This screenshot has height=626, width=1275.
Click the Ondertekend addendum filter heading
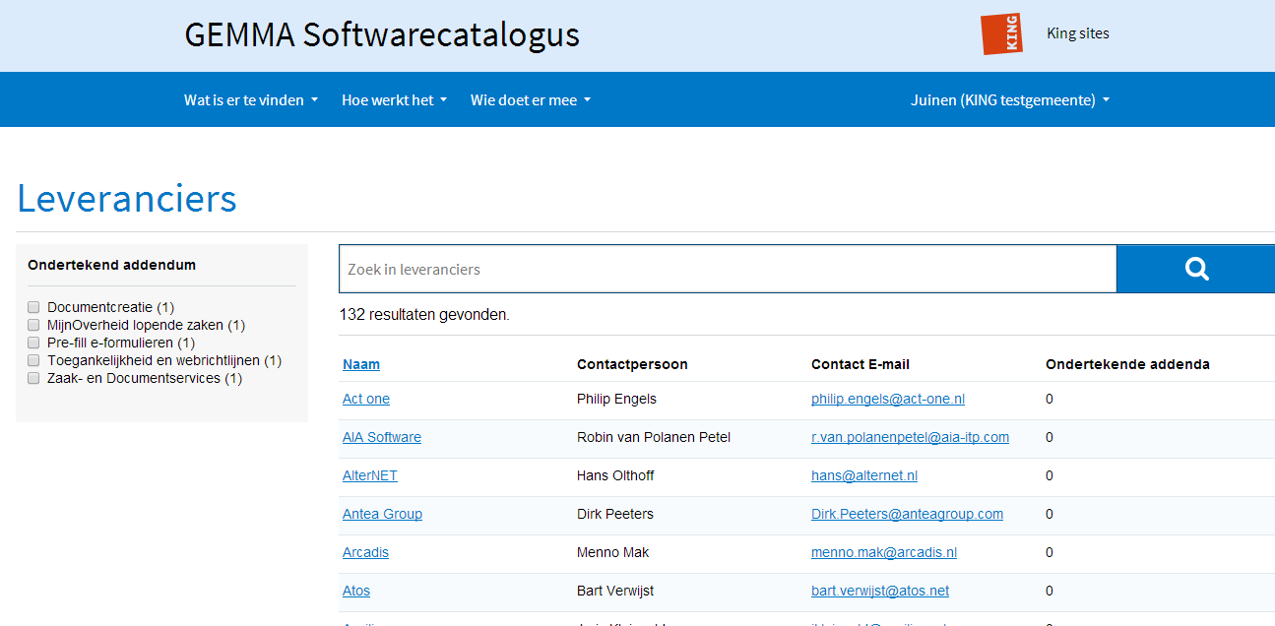coord(111,265)
